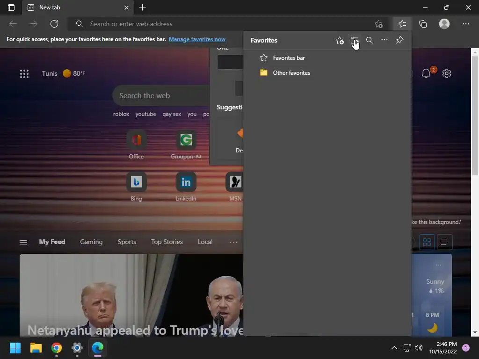Open Netanyahu Trump news story card

[x=131, y=295]
